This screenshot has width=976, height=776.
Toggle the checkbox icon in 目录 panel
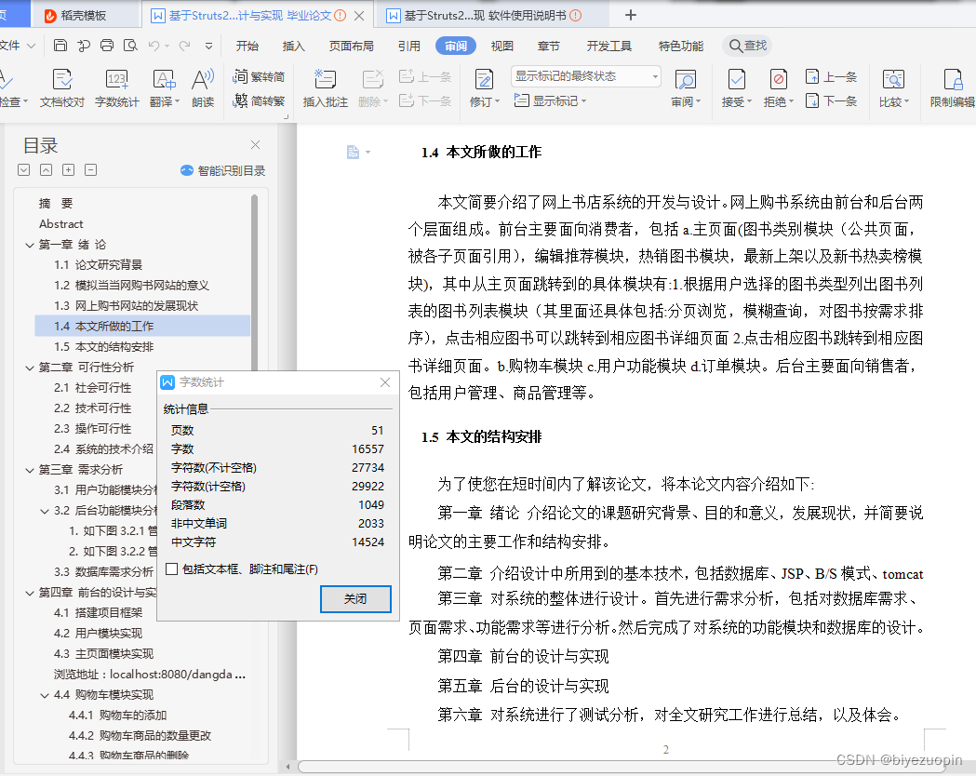23,169
